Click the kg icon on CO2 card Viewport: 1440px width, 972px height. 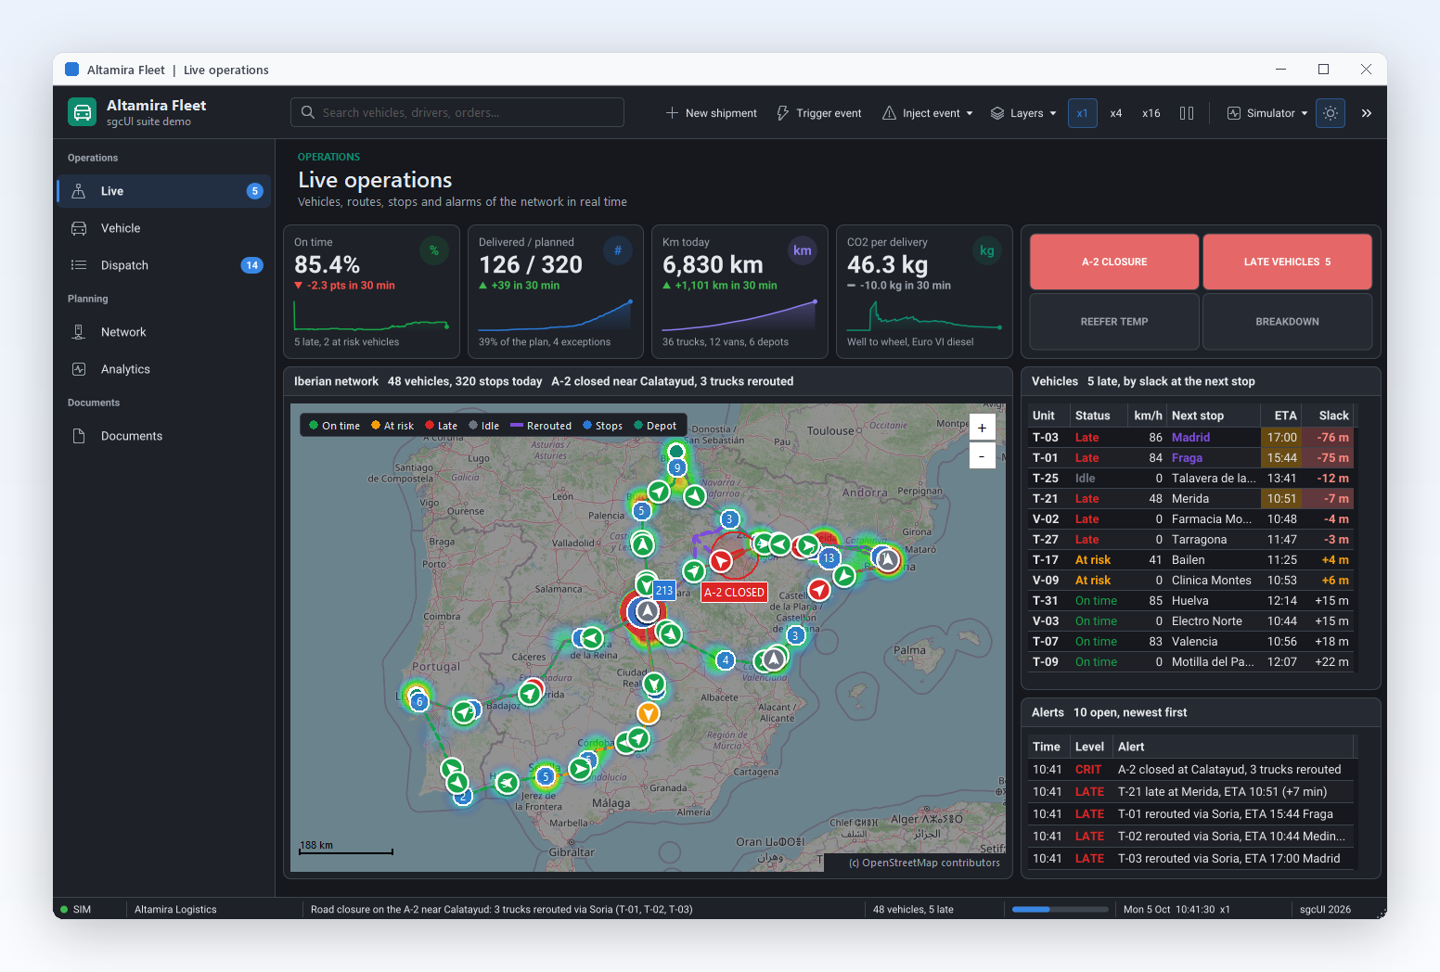[x=987, y=249]
